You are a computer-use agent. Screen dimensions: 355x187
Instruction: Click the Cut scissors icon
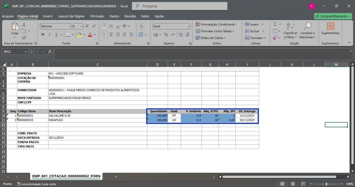[24, 24]
